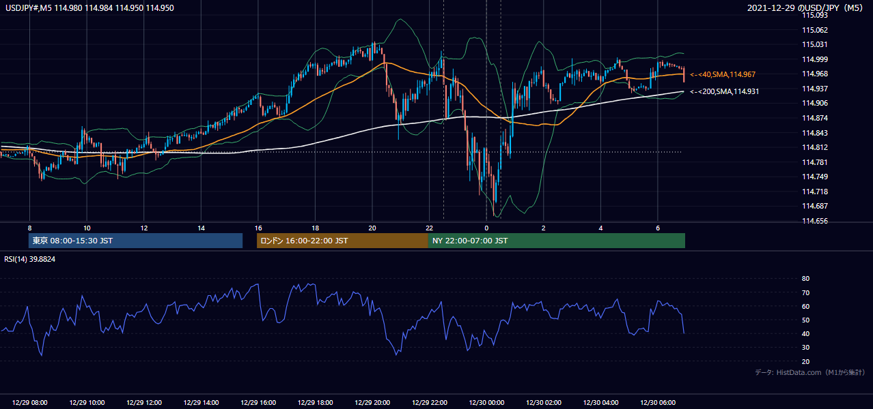Click hour label 22 under price chart

(x=430, y=228)
